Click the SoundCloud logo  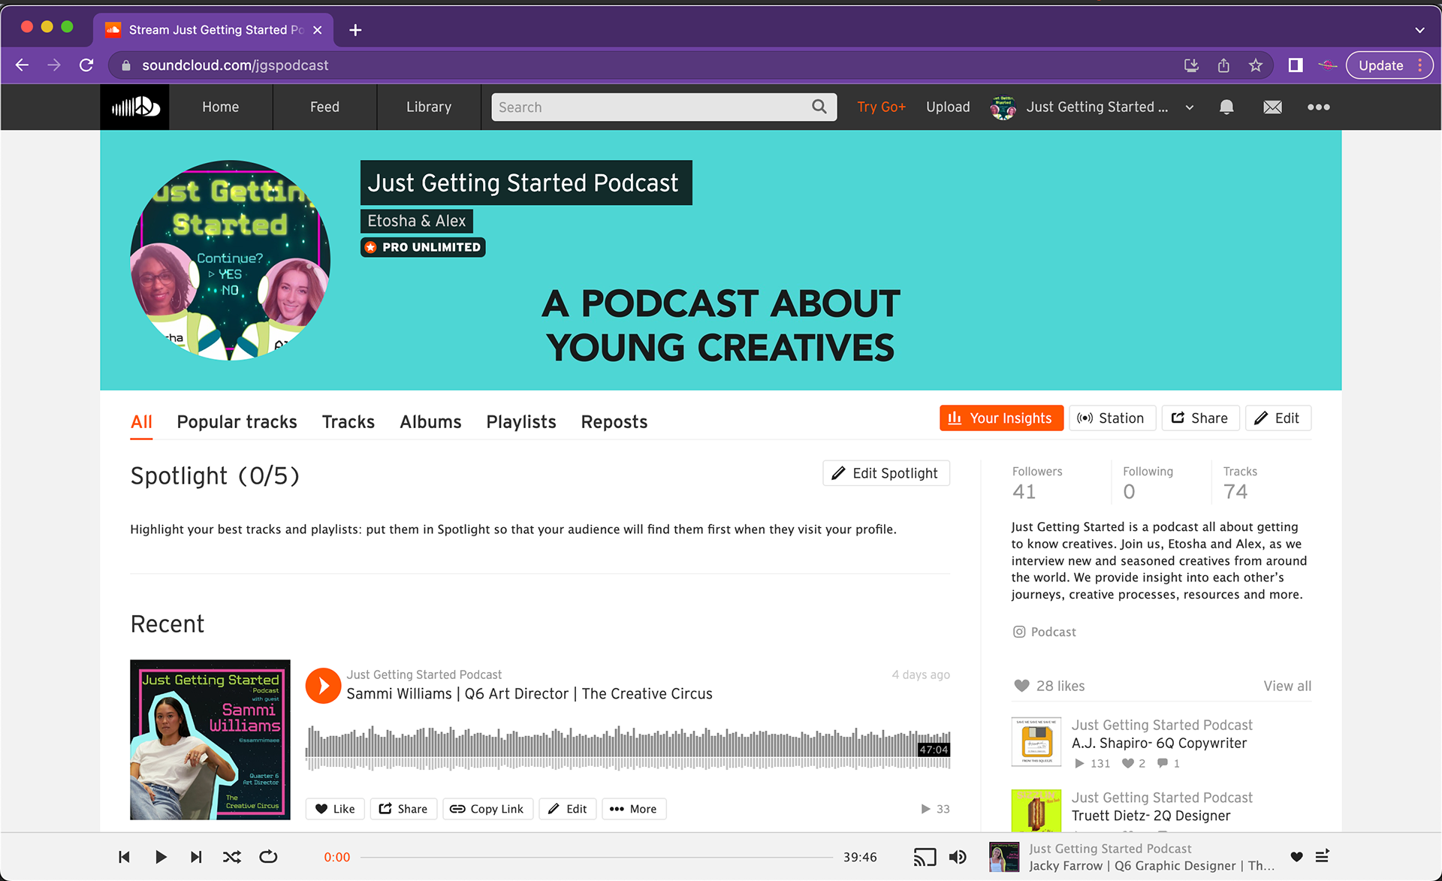pos(135,107)
